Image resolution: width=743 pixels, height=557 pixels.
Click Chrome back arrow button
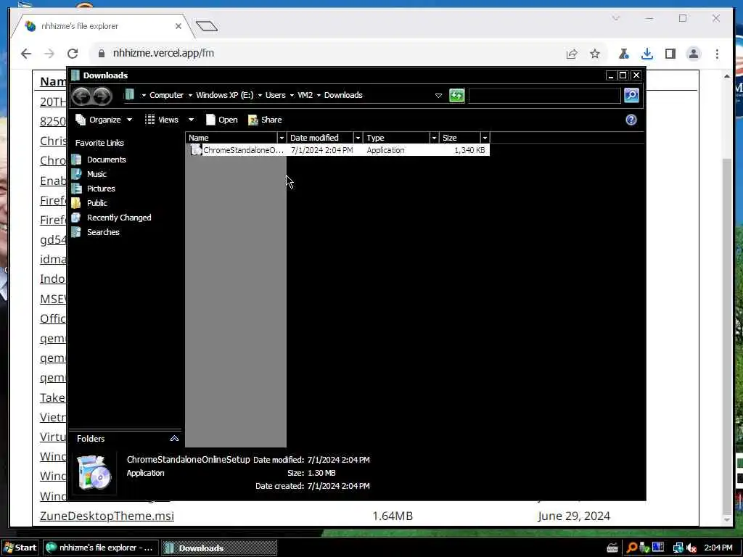coord(26,54)
